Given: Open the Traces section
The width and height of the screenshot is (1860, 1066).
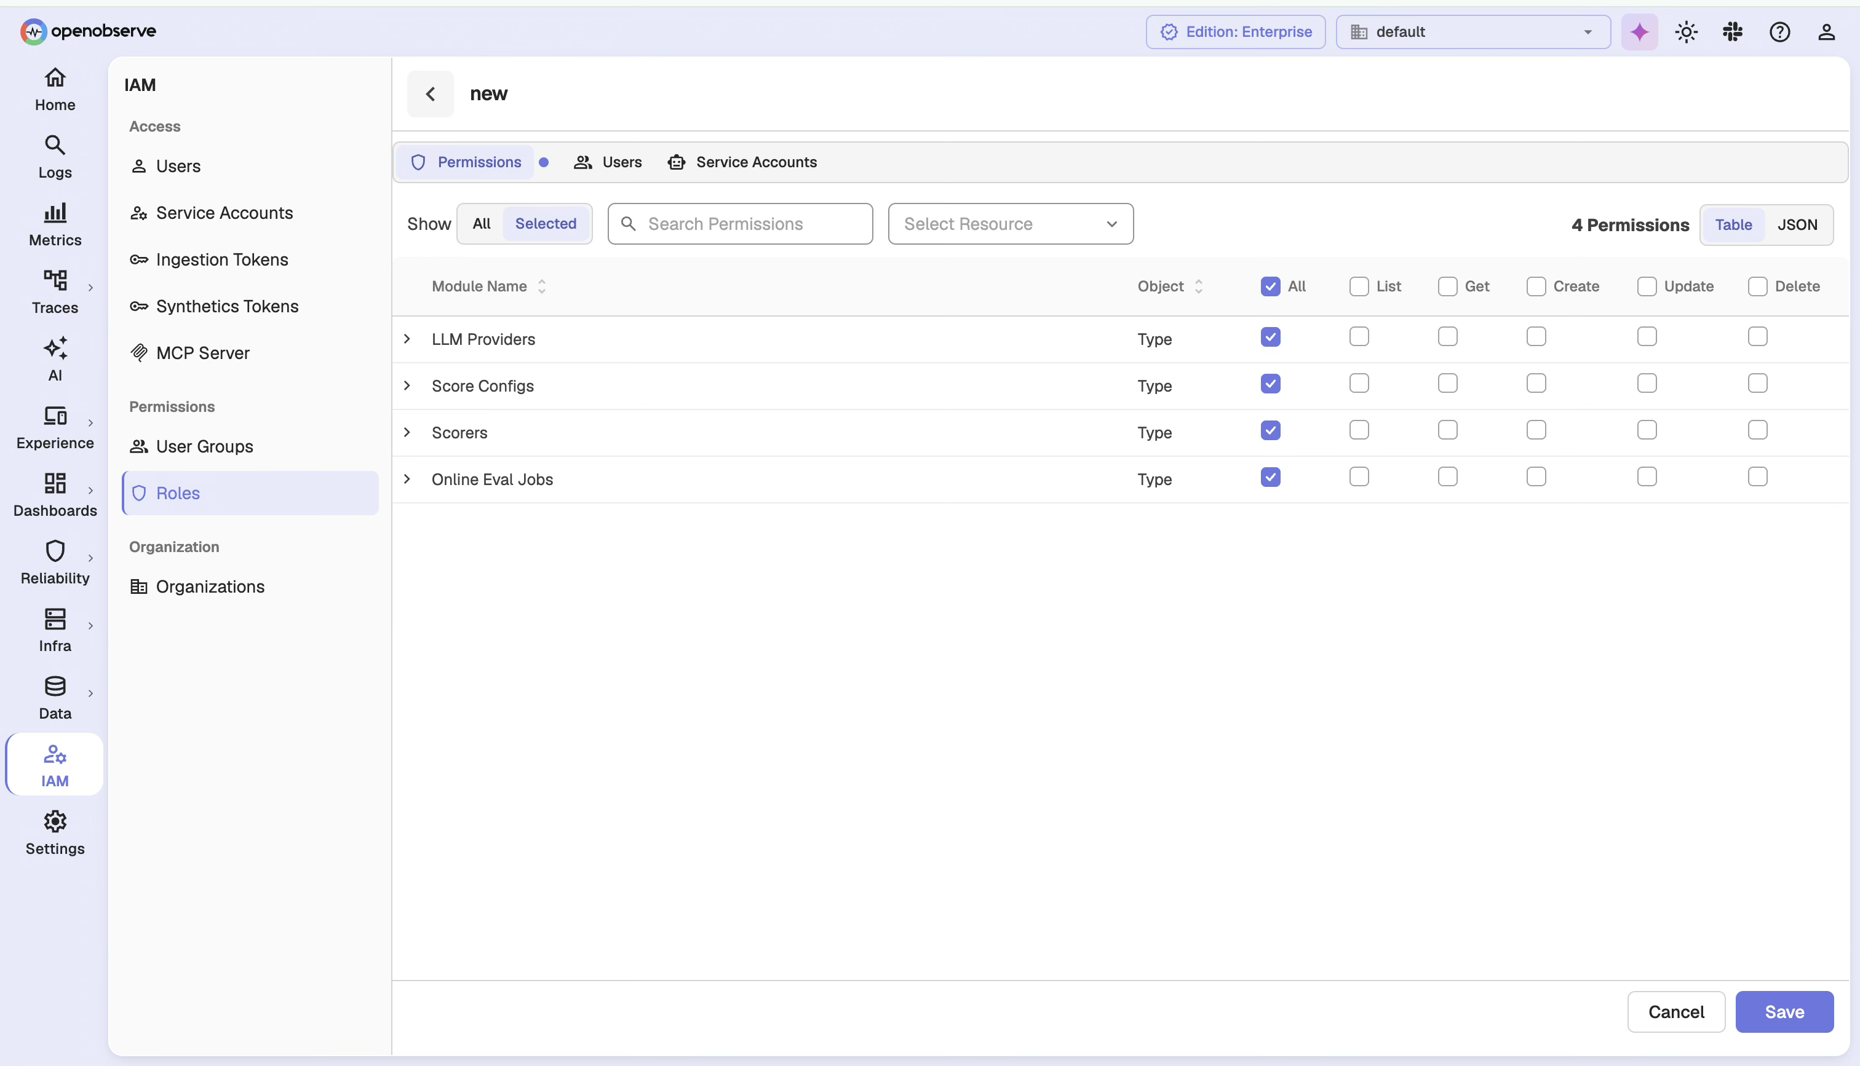Looking at the screenshot, I should tap(55, 293).
